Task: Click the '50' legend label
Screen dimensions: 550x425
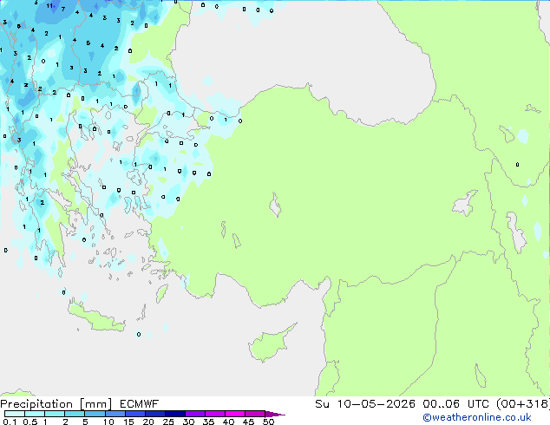Action: coord(268,422)
